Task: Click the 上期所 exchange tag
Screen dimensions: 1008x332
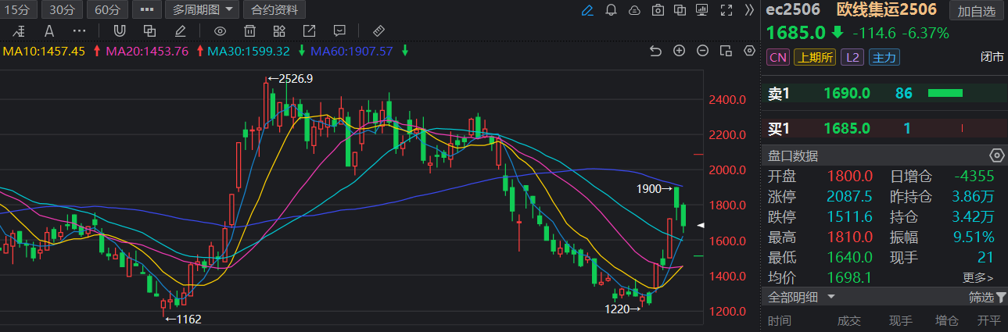Action: (814, 57)
